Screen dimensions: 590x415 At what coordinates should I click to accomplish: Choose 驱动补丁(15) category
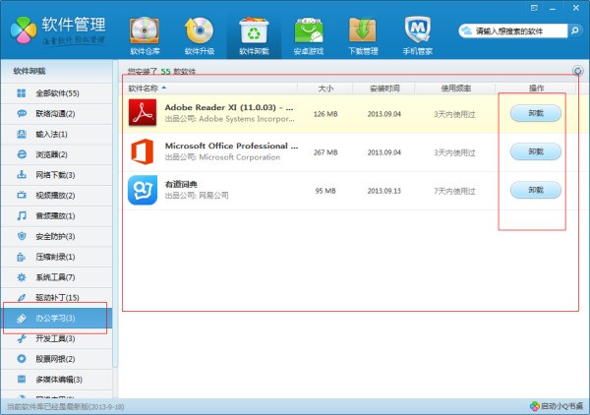tap(57, 297)
